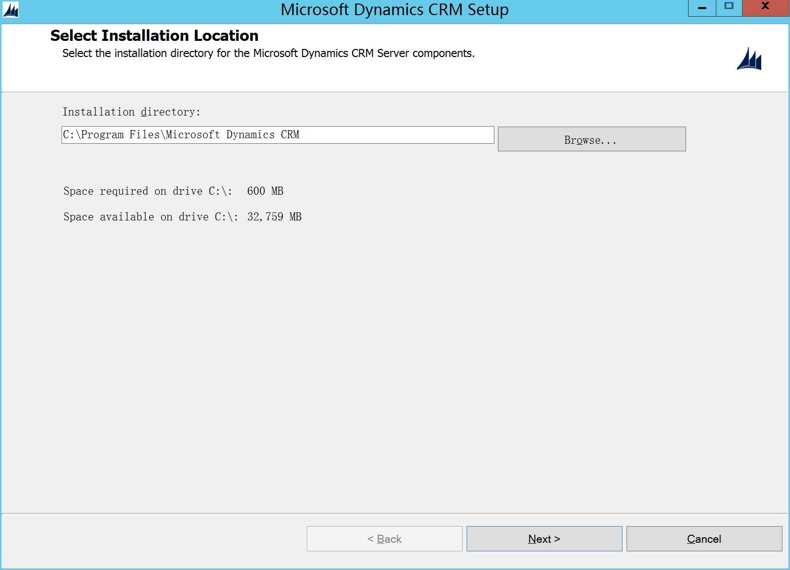Image resolution: width=790 pixels, height=570 pixels.
Task: Click the 'Select Installation Location' heading
Action: pos(154,36)
